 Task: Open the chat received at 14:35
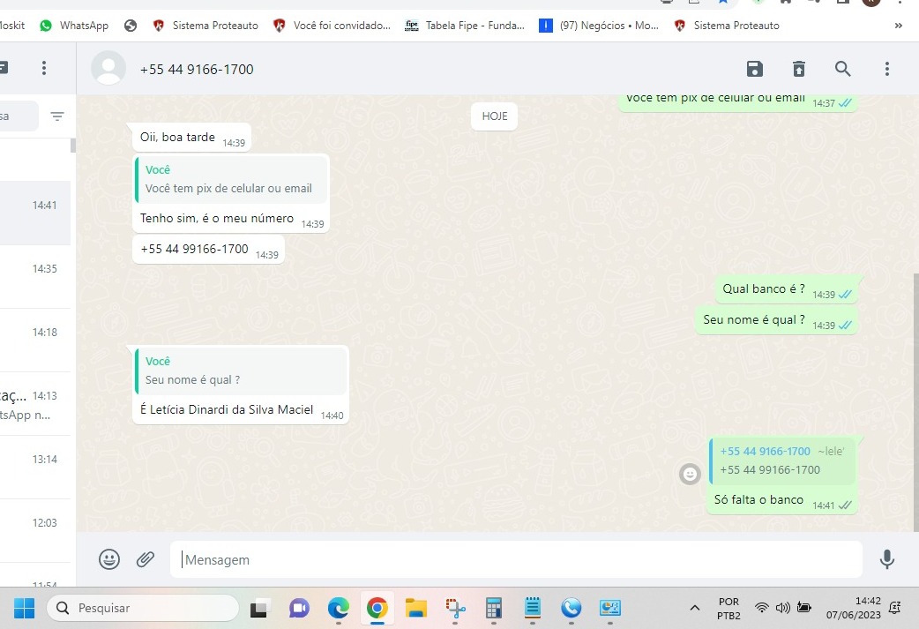tap(35, 276)
